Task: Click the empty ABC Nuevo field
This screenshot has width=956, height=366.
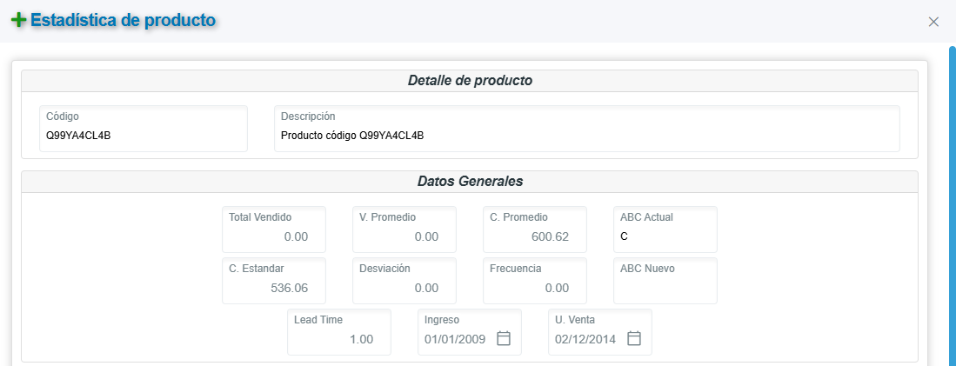Action: 665,288
